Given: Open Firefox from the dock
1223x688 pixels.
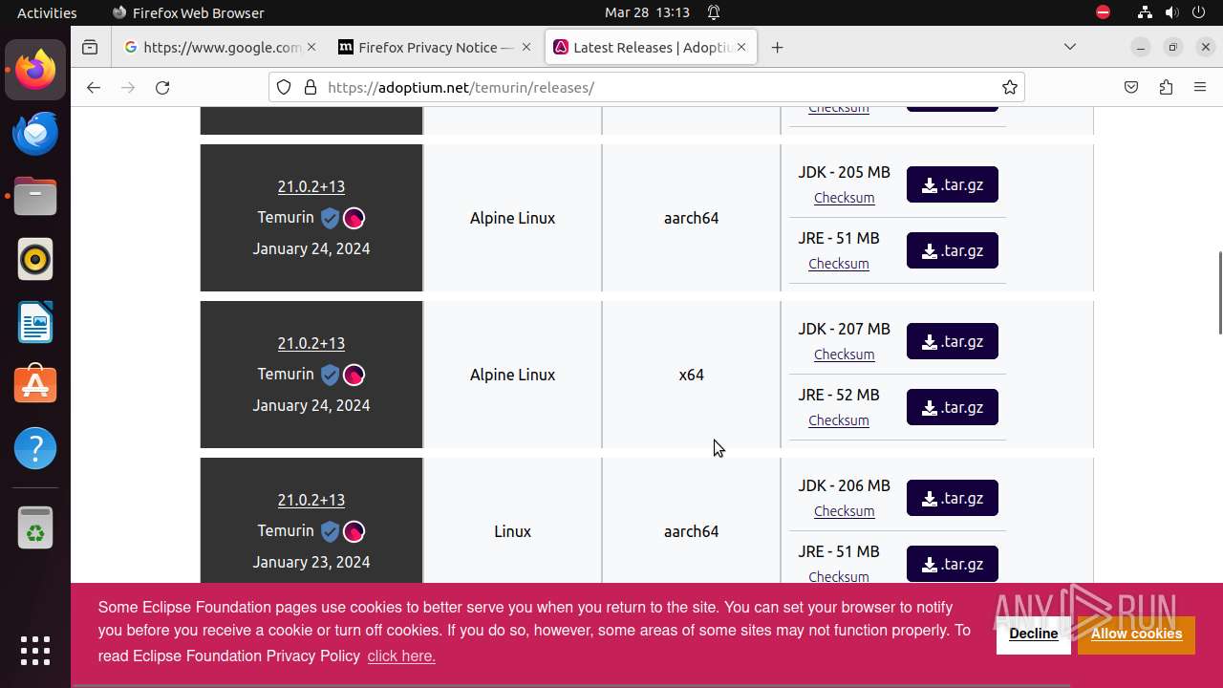Looking at the screenshot, I should click(35, 70).
